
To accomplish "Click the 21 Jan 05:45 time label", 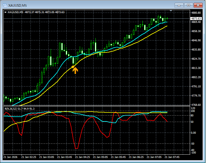I will coord(118,157).
